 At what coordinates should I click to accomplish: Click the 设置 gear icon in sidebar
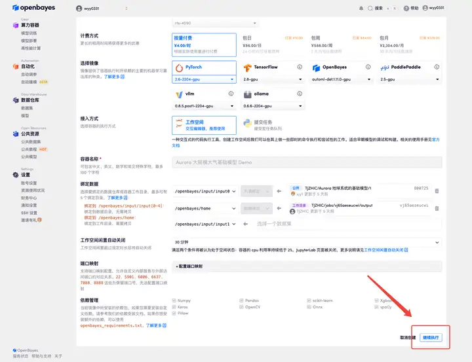tap(16, 175)
